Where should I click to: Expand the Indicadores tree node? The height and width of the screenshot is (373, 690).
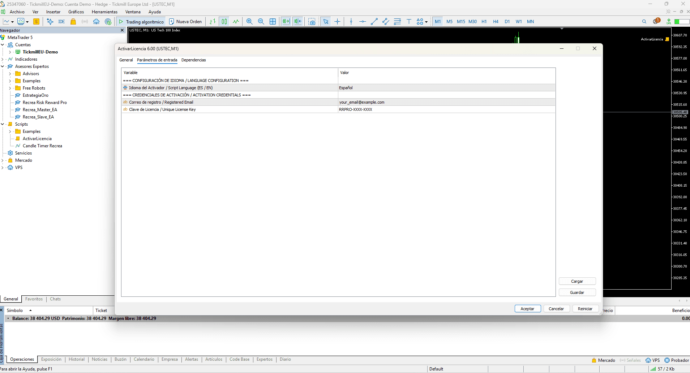tap(3, 59)
